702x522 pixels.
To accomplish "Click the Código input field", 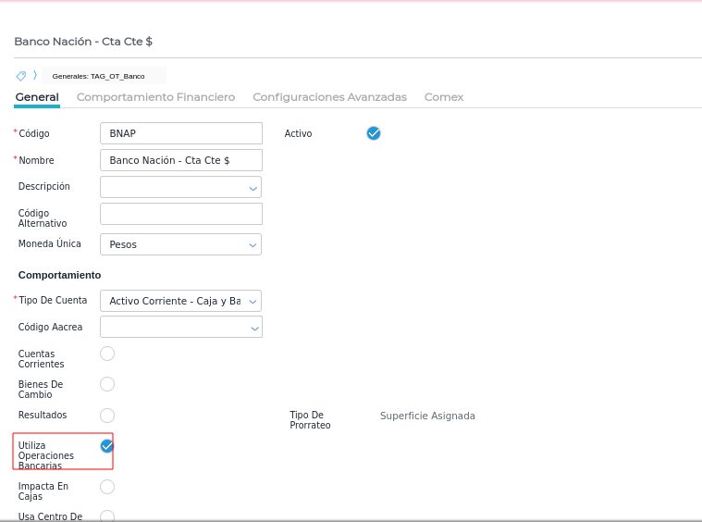I will pos(181,133).
